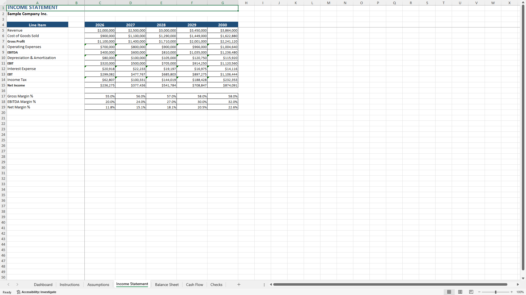Click the zoom slider handle
Image resolution: width=526 pixels, height=295 pixels.
coord(496,292)
